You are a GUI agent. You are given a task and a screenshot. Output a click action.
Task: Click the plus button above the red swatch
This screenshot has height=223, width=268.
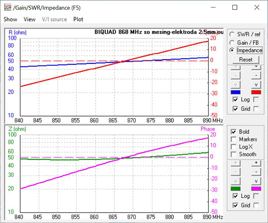click(x=256, y=67)
